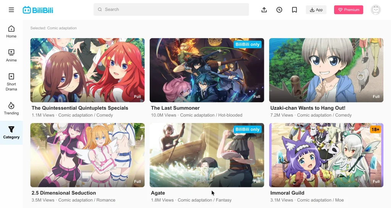The width and height of the screenshot is (391, 208).
Task: Open The Quintessential Quintuplets Specials thumbnail
Action: coord(87,70)
